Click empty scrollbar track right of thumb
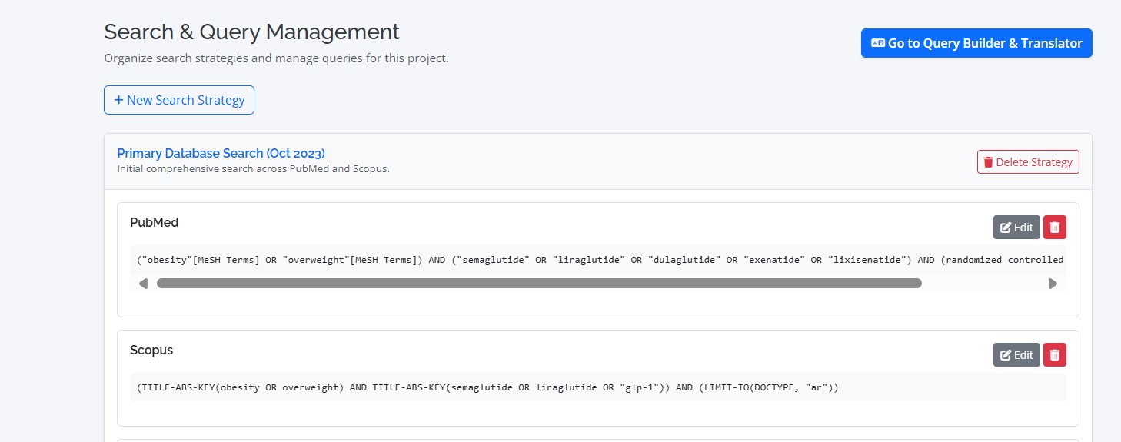This screenshot has height=442, width=1121. click(x=984, y=284)
